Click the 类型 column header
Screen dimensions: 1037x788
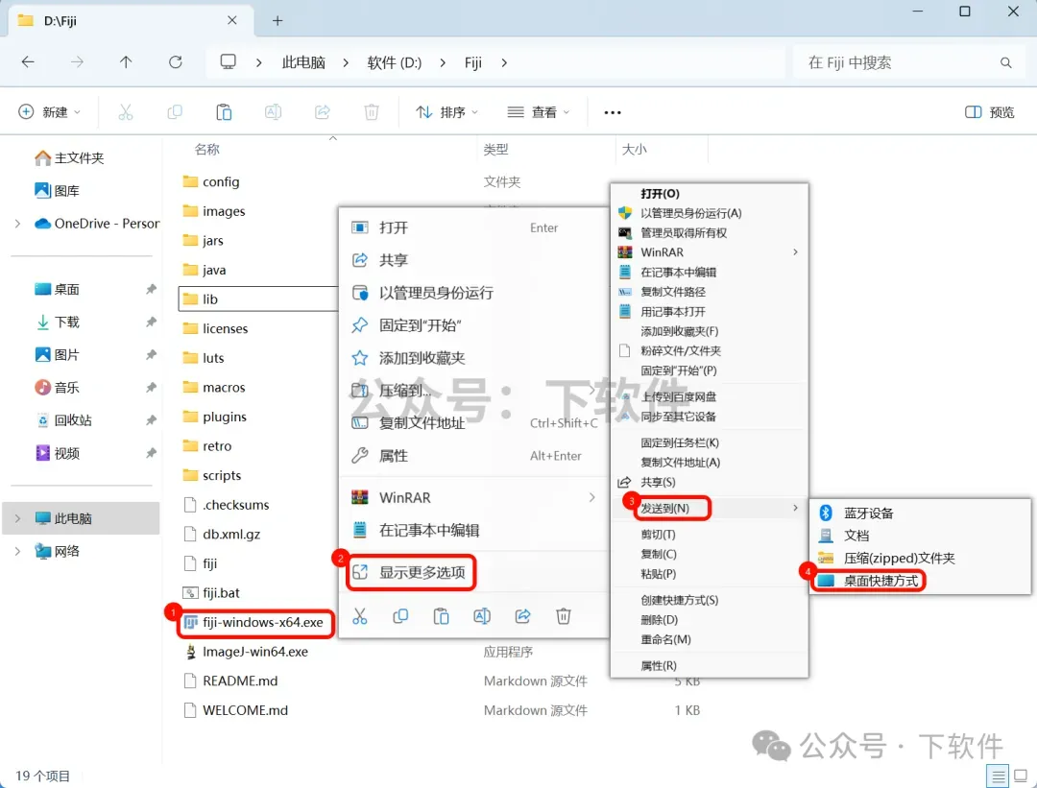click(496, 150)
